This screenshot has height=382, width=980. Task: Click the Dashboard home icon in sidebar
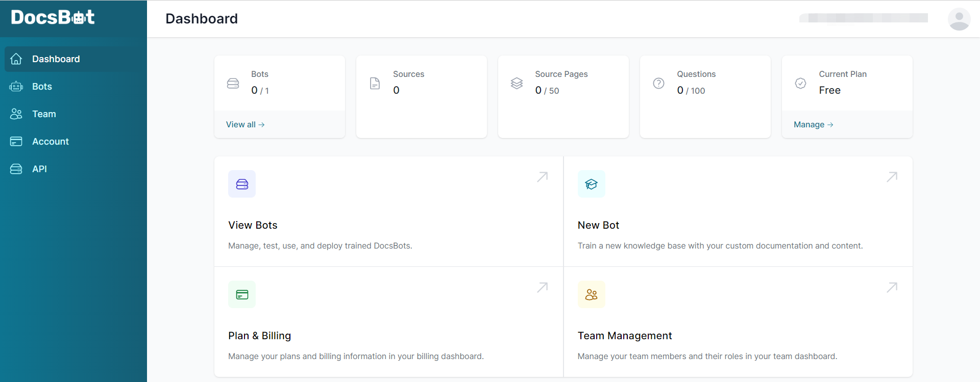pyautogui.click(x=16, y=59)
